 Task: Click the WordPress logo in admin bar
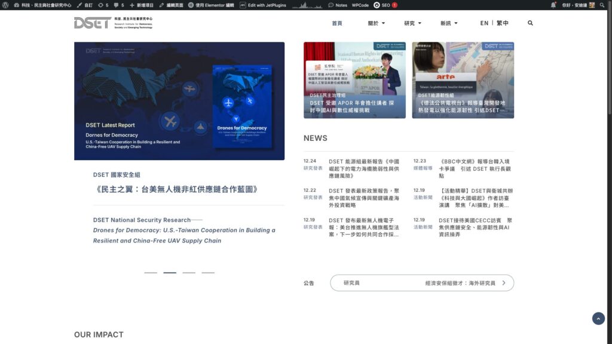(x=5, y=5)
